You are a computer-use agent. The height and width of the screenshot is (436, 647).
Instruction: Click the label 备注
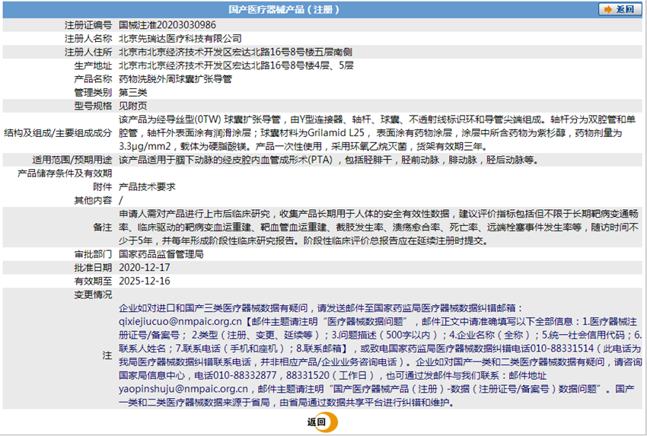point(102,228)
